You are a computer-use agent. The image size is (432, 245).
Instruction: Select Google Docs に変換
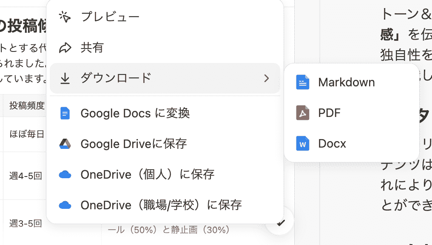click(x=165, y=113)
